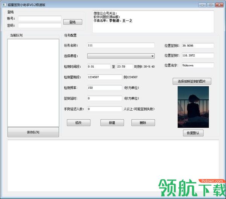
Task: Click the 任务名称 field containing 111
Action: click(121, 45)
